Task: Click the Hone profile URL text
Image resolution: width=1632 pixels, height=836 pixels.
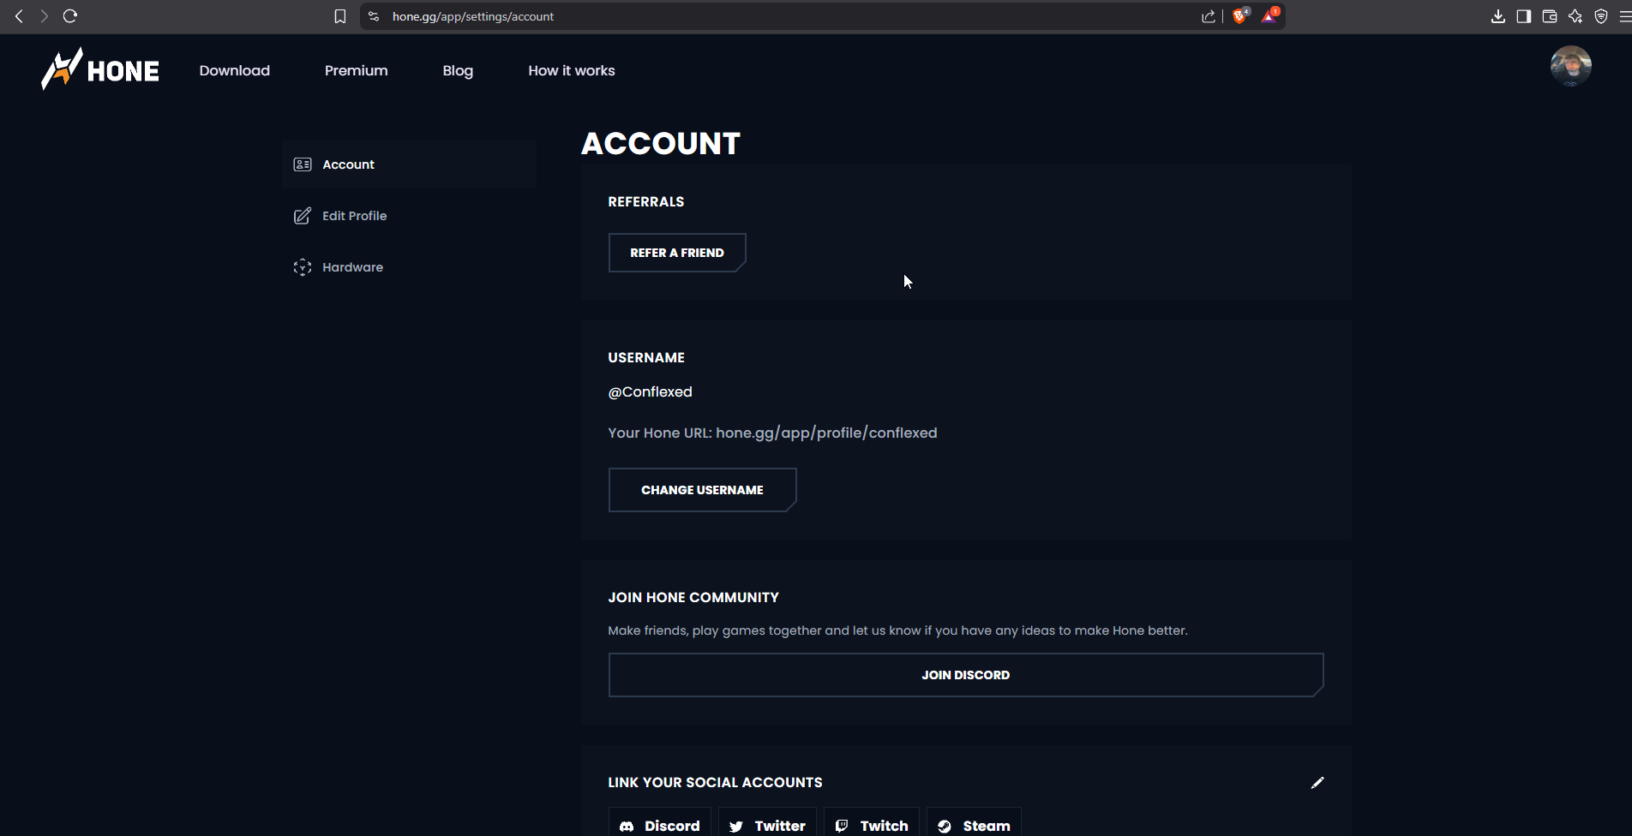Action: point(826,433)
